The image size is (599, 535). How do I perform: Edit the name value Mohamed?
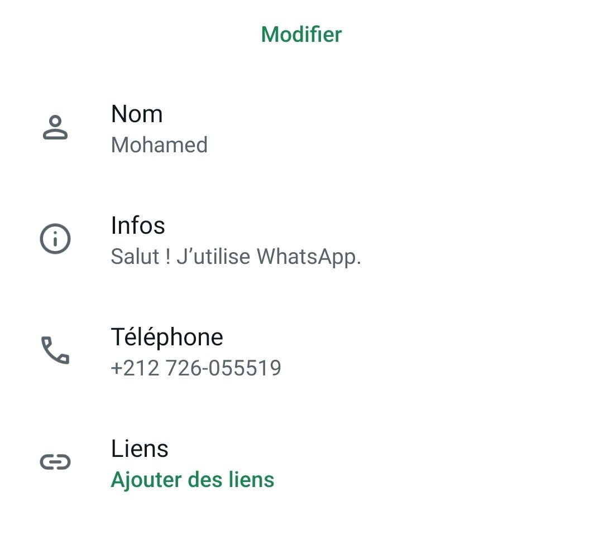coord(159,145)
